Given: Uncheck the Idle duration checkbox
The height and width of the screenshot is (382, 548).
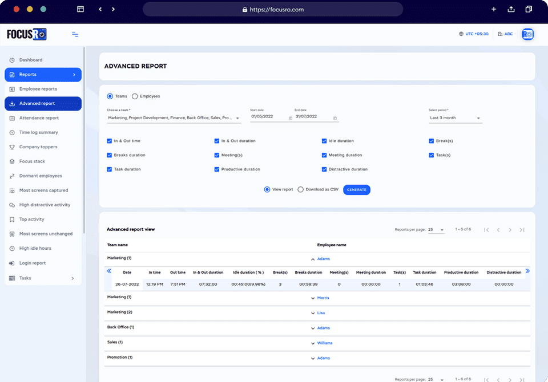Looking at the screenshot, I should click(x=324, y=141).
